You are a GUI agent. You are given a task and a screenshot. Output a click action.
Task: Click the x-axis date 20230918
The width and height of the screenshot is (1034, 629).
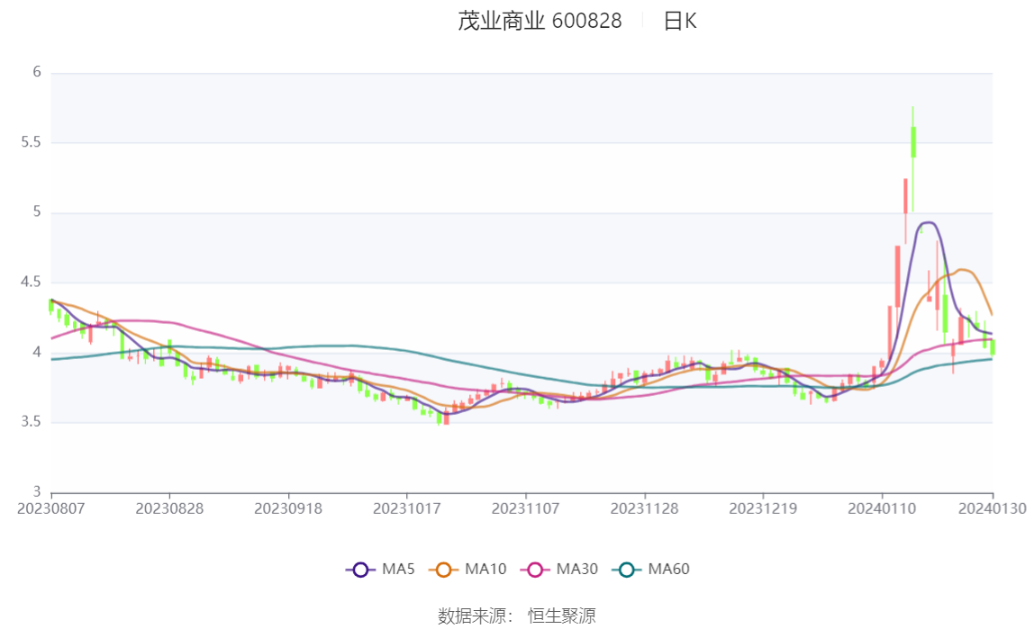(288, 508)
